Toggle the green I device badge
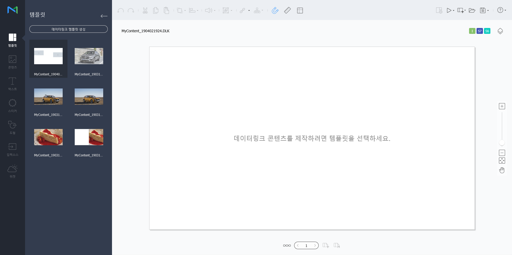The width and height of the screenshot is (512, 255). (472, 31)
